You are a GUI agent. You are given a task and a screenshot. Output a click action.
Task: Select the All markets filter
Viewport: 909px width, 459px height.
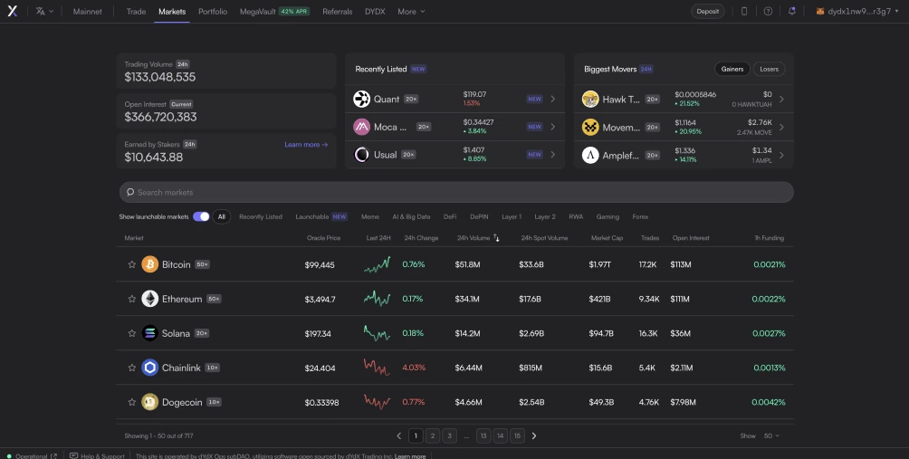222,216
